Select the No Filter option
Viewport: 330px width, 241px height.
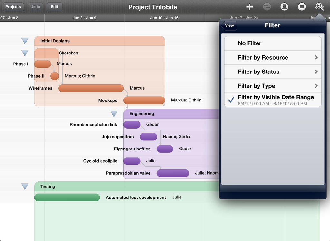[273, 43]
